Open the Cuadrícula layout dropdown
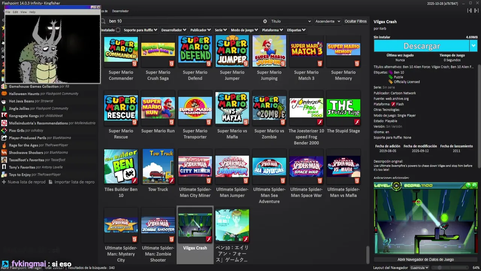The height and width of the screenshot is (271, 481). click(x=419, y=268)
